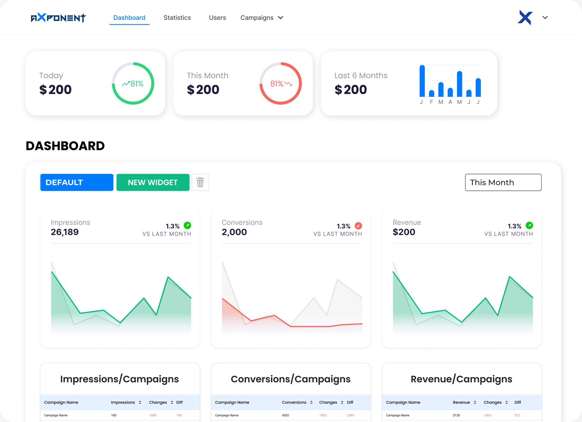The image size is (582, 422).
Task: Sort the Conversions column in campaigns table
Action: pyautogui.click(x=311, y=402)
